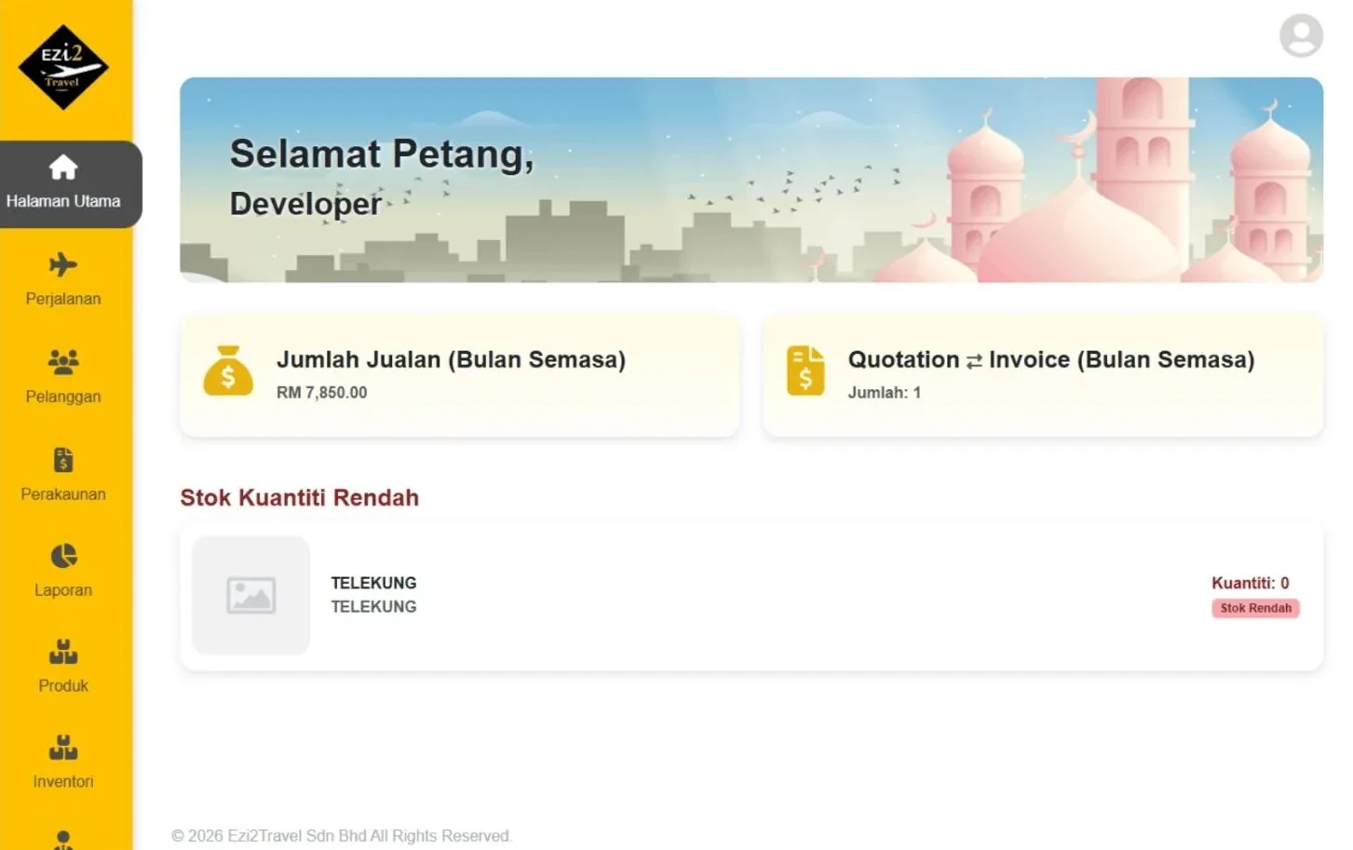Click the Ezi2 Travel logo
Screen dimensions: 1353x850
click(63, 67)
